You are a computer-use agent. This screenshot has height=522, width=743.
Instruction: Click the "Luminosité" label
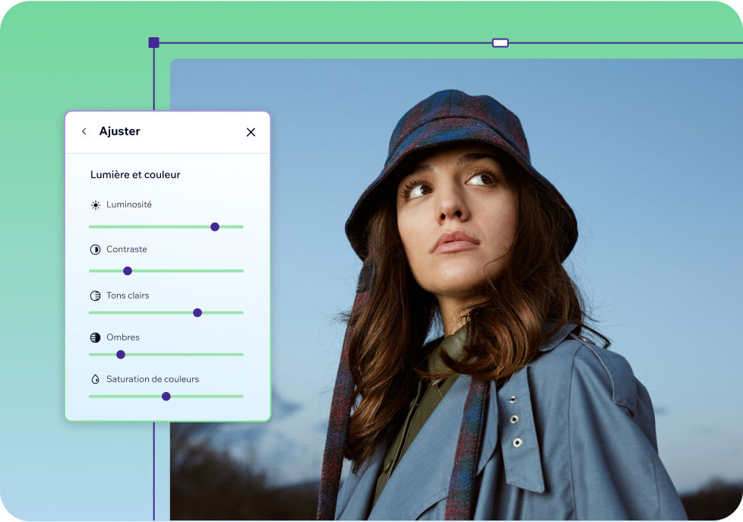(x=129, y=204)
